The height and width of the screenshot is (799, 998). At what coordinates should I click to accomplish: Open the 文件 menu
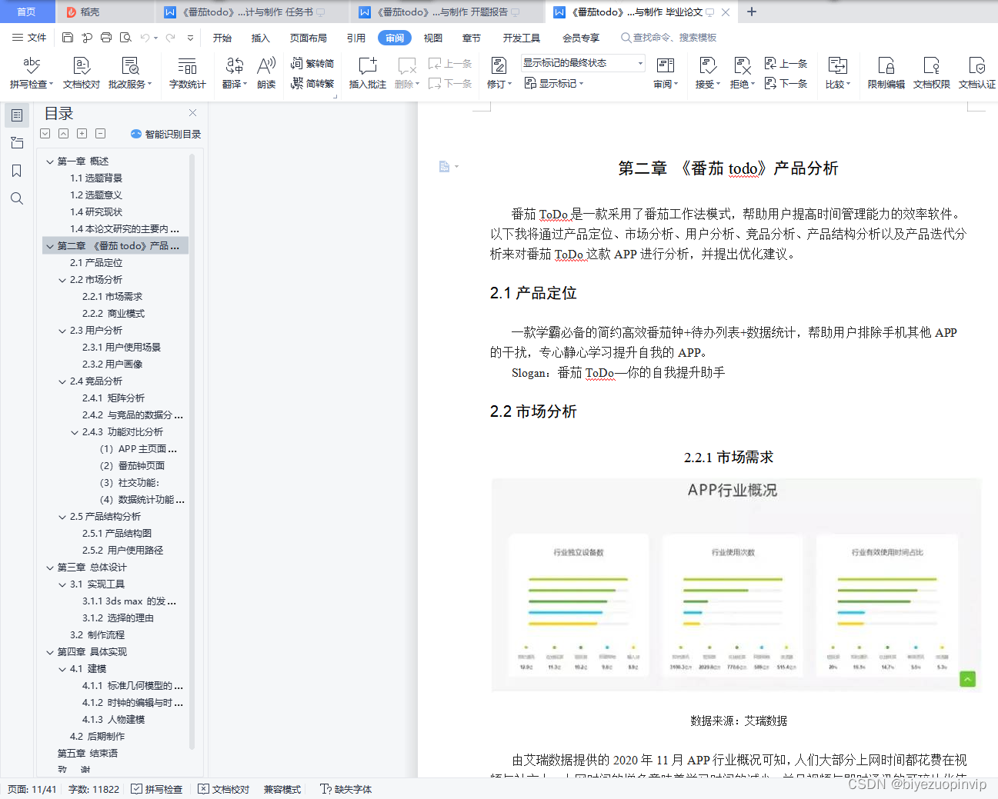(x=29, y=37)
